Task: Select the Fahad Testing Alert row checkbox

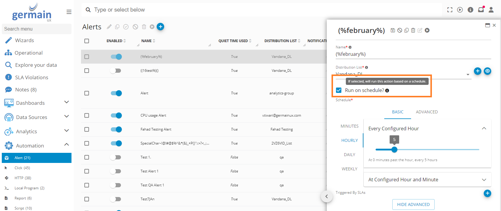Action: tap(87, 129)
